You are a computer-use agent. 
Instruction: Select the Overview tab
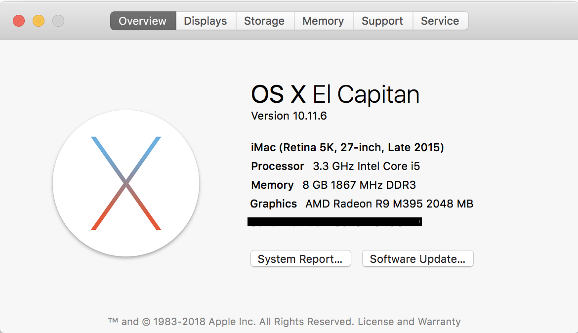point(143,21)
